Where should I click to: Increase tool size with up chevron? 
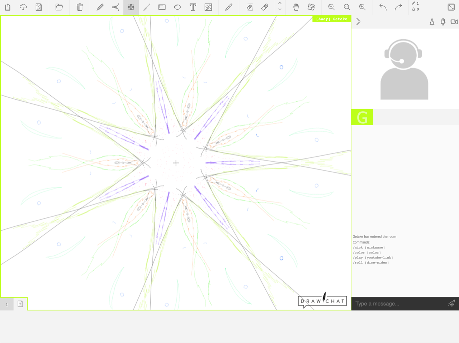point(280,3)
